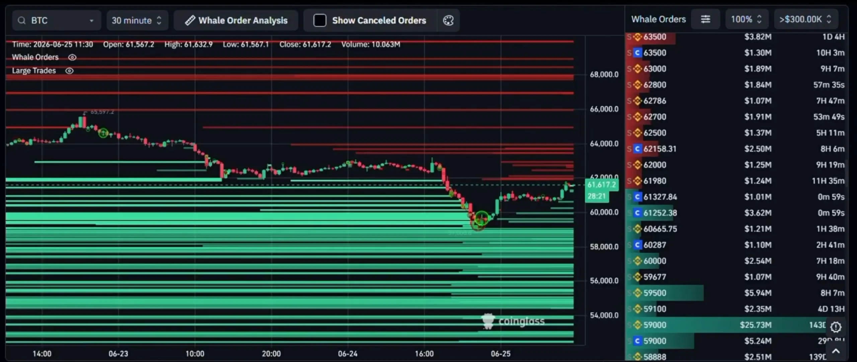
Task: Click Binance icon on 60000 order row
Action: [637, 261]
